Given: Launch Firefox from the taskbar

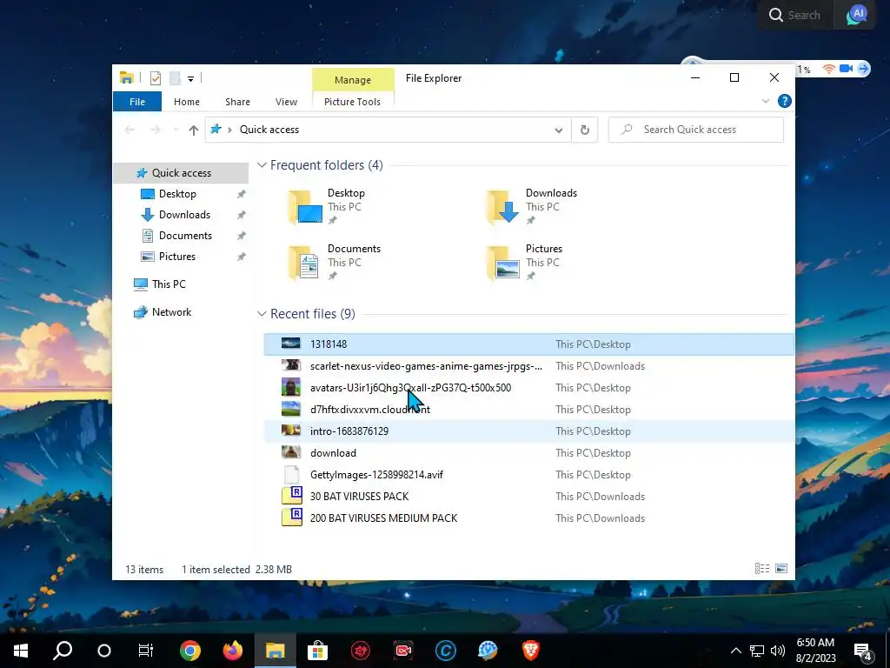Looking at the screenshot, I should 233,651.
